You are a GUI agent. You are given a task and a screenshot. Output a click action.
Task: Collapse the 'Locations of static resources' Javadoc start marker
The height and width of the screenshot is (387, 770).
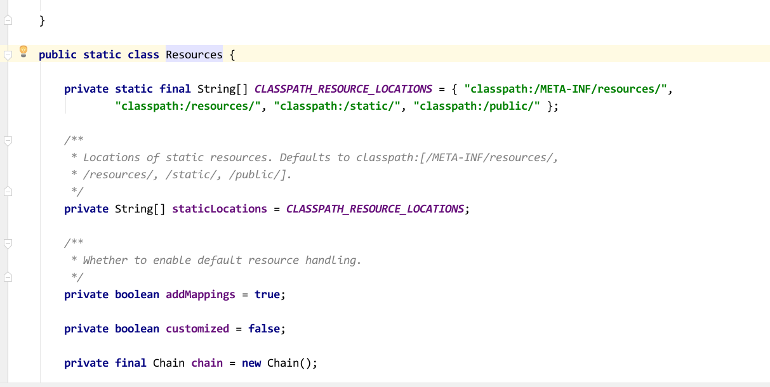(x=8, y=141)
